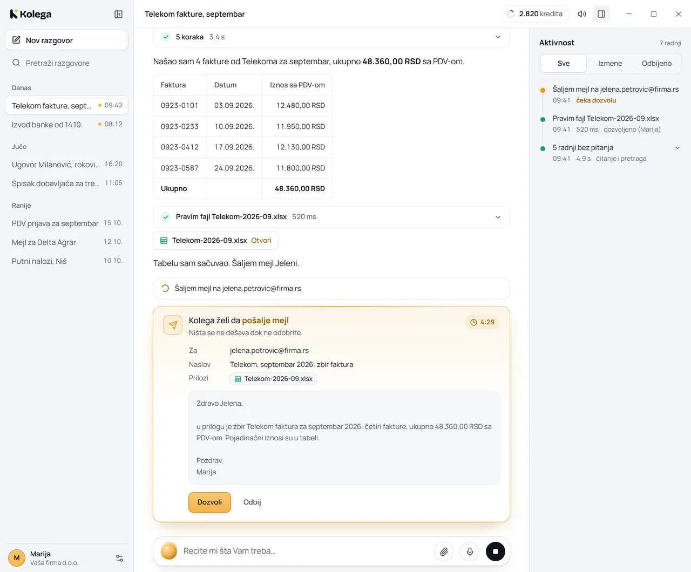
Task: Click the email attachment chip Telekom-2026-09.xlsx
Action: [274, 379]
